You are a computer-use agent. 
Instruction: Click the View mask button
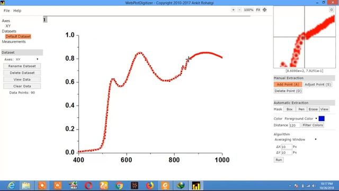click(324, 109)
